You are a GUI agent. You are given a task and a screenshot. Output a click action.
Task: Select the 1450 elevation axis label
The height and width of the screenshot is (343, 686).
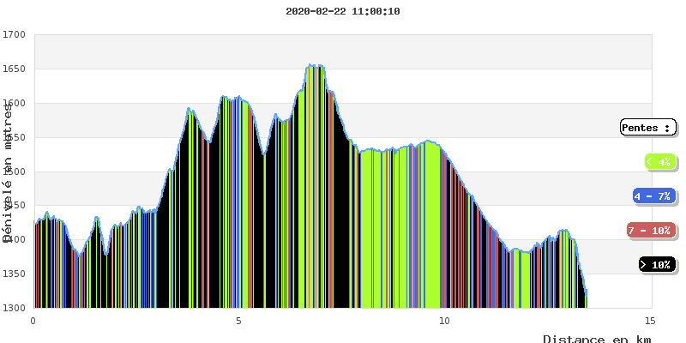(15, 206)
